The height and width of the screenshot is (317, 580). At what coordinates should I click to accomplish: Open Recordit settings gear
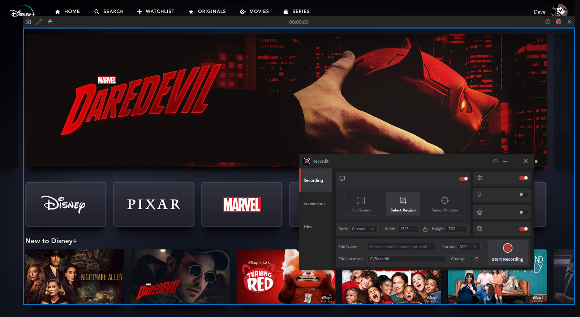point(495,161)
